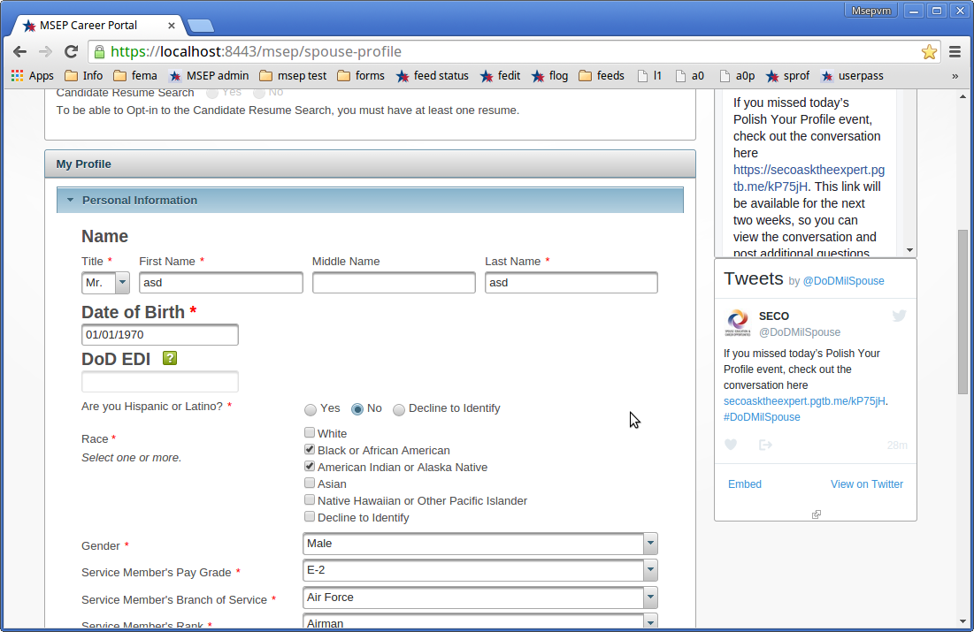Open the Service Member's Pay Grade dropdown

(480, 570)
